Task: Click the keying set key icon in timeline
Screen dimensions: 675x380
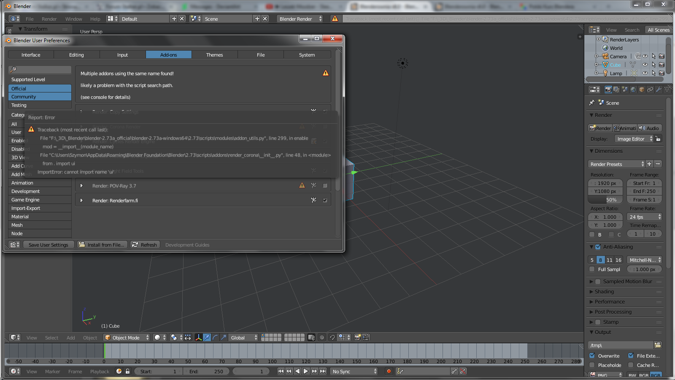Action: click(400, 371)
